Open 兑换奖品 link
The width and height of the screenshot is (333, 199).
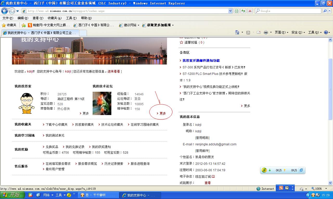[52, 147]
